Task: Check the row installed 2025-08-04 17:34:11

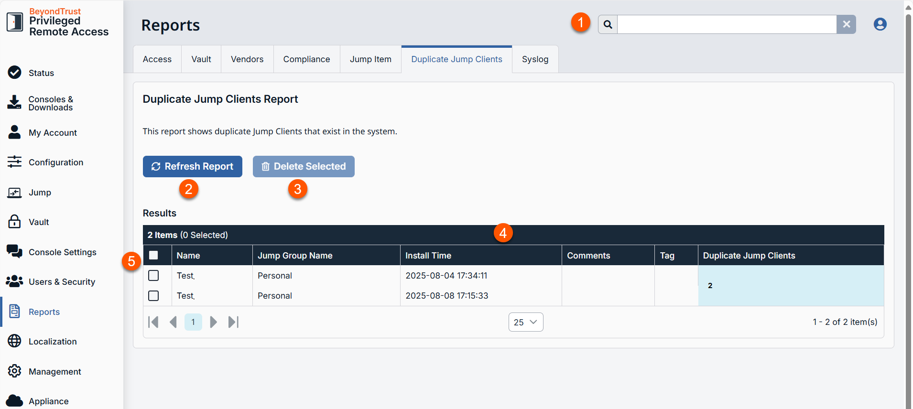Action: [153, 276]
